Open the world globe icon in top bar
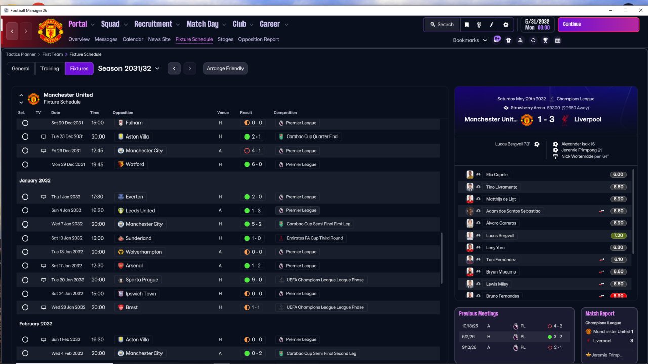The height and width of the screenshot is (364, 648). [x=479, y=24]
